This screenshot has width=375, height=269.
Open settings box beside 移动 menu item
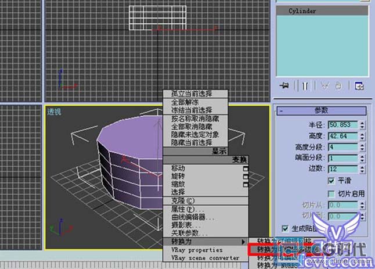[x=246, y=168]
